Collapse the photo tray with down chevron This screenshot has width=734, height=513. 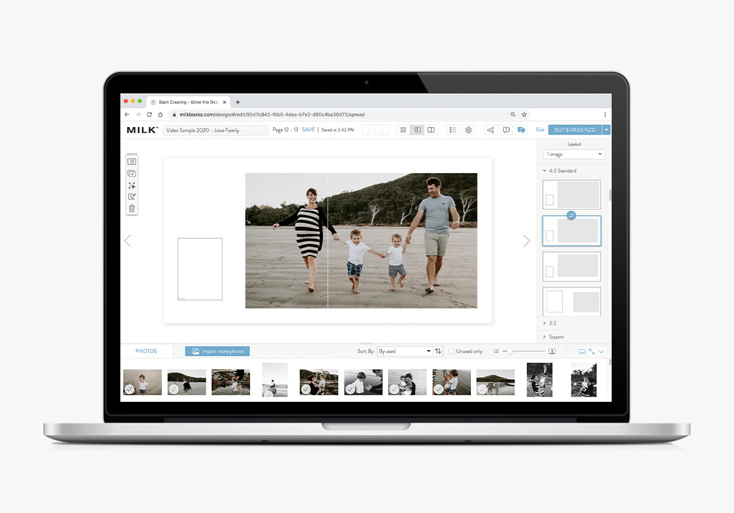tap(602, 351)
